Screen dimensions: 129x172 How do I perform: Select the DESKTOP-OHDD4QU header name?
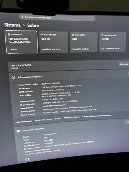click(21, 65)
